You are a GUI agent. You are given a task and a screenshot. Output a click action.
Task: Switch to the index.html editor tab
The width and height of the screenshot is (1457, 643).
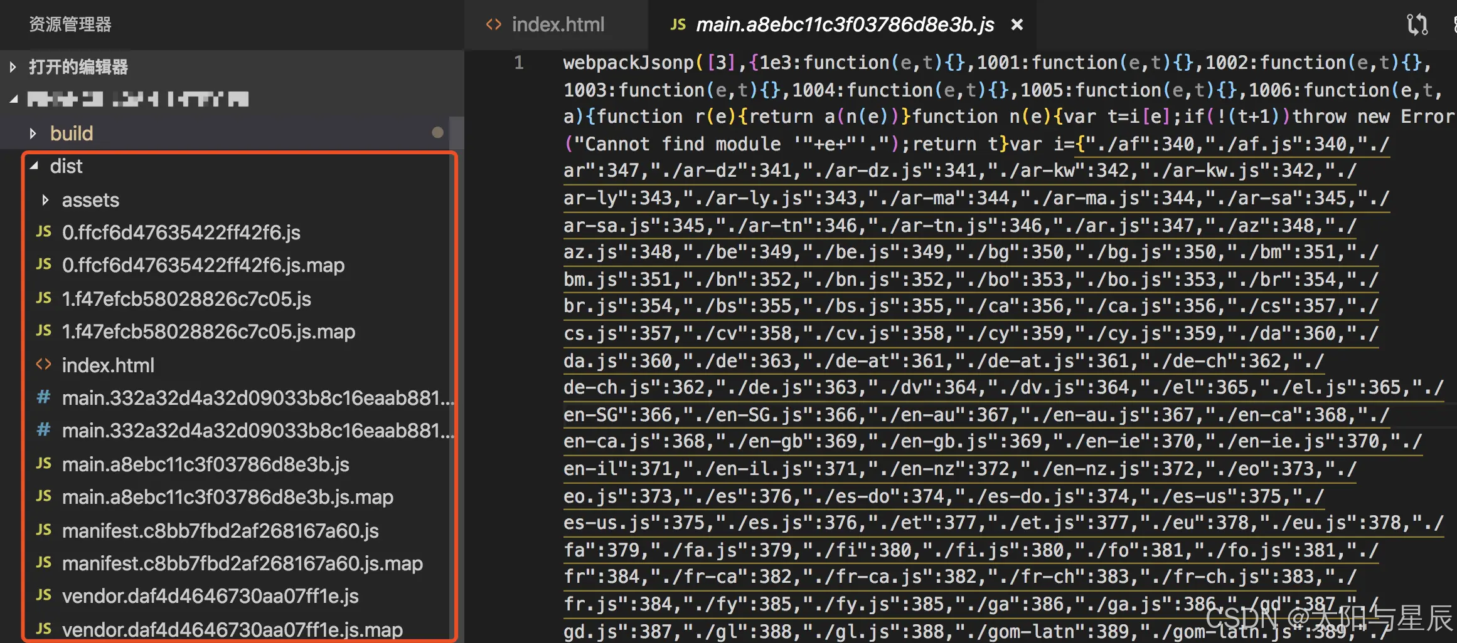[x=557, y=24]
